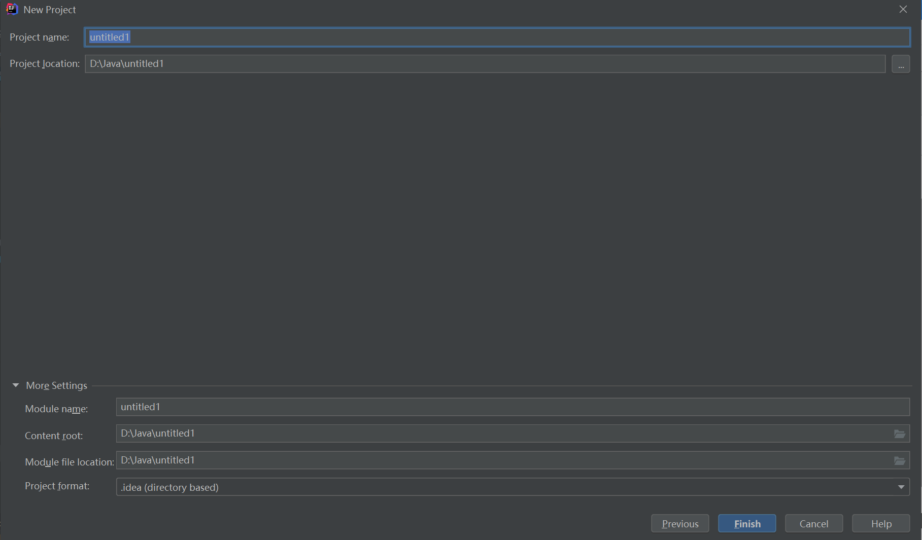Click the Project name input field
The width and height of the screenshot is (922, 540).
point(497,37)
